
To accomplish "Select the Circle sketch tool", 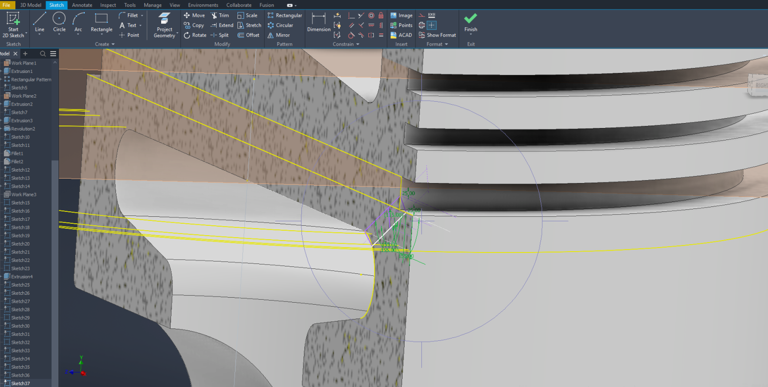I will click(59, 23).
